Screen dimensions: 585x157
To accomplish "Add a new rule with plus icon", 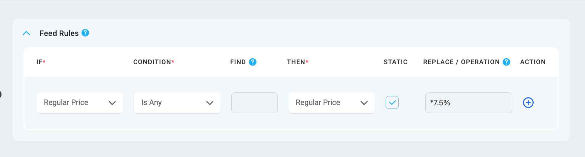I will 528,102.
